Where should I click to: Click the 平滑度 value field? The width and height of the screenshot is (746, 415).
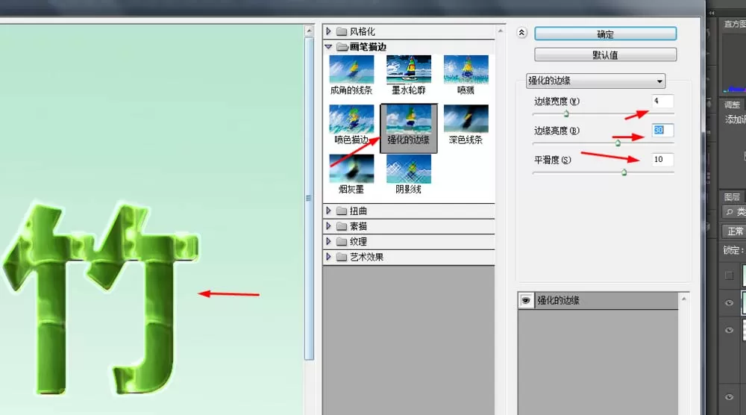[662, 160]
